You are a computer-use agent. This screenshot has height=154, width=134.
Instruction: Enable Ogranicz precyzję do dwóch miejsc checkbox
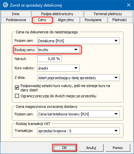17,96
